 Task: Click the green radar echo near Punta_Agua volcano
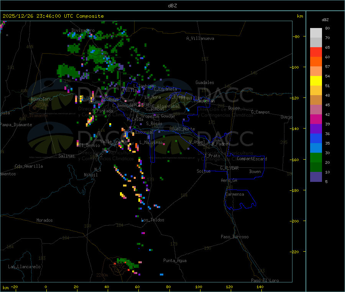pyautogui.click(x=128, y=263)
